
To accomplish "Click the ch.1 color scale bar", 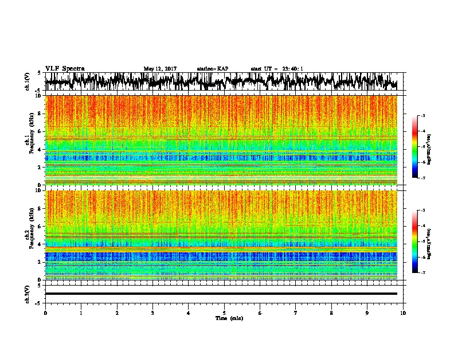I will coord(414,147).
